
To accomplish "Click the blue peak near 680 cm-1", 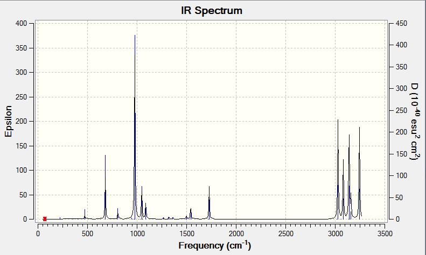I will 105,187.
